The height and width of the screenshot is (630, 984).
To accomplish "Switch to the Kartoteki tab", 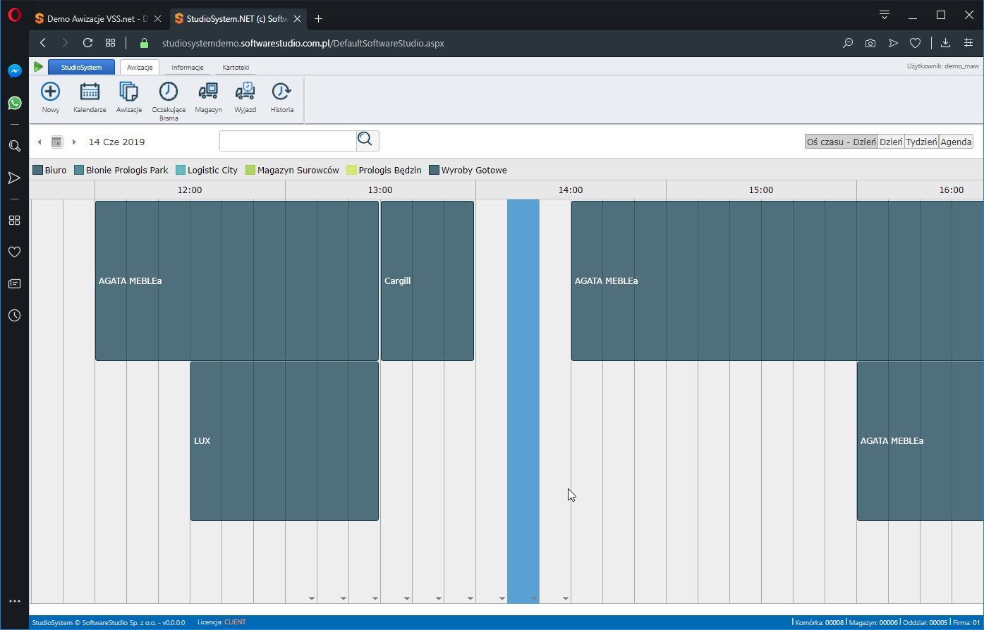I will click(236, 68).
